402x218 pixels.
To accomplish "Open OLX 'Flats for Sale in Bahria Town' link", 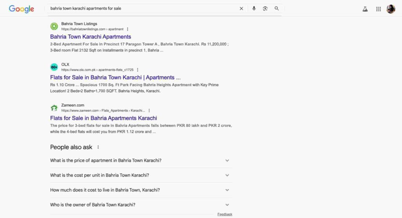I will (115, 78).
